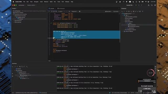Open the Version control dropdown
The image size is (168, 94).
32,5
